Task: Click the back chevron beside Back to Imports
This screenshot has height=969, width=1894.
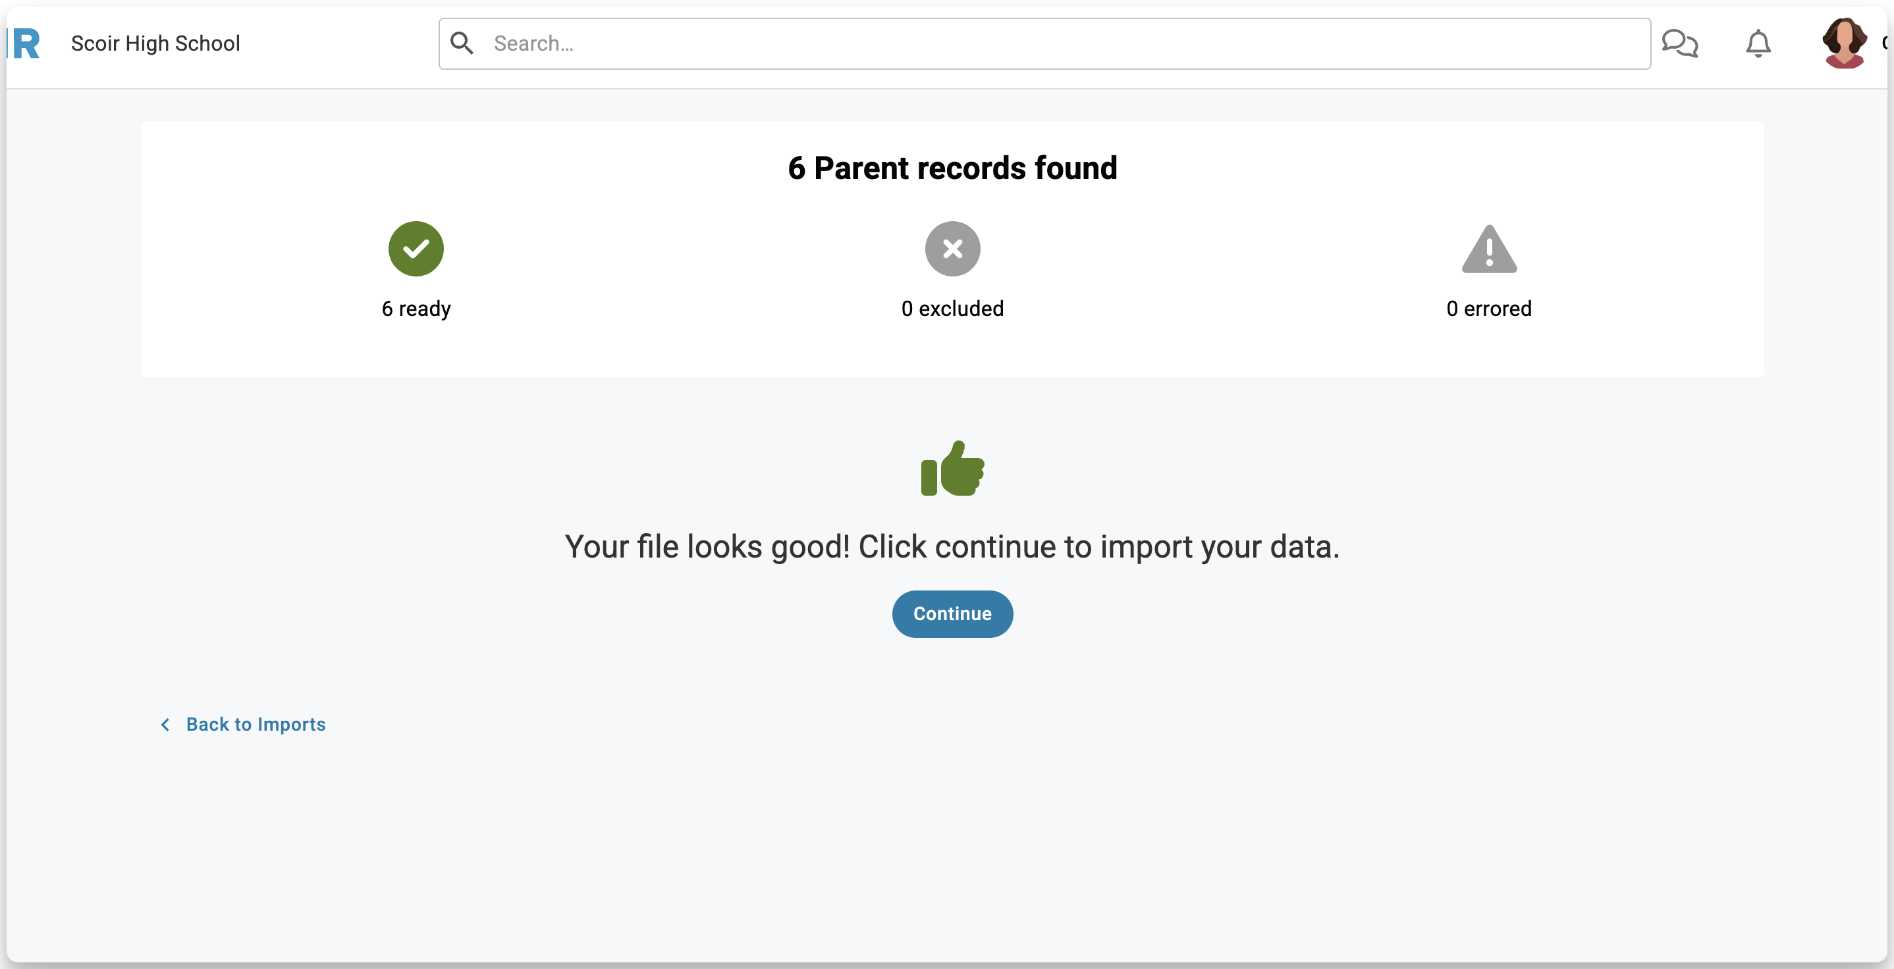Action: (165, 725)
